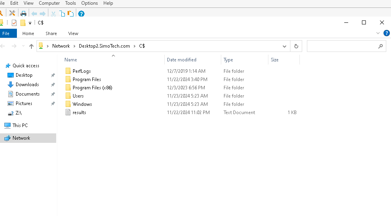Select Downloads in Quick access
The width and height of the screenshot is (391, 216).
click(27, 85)
